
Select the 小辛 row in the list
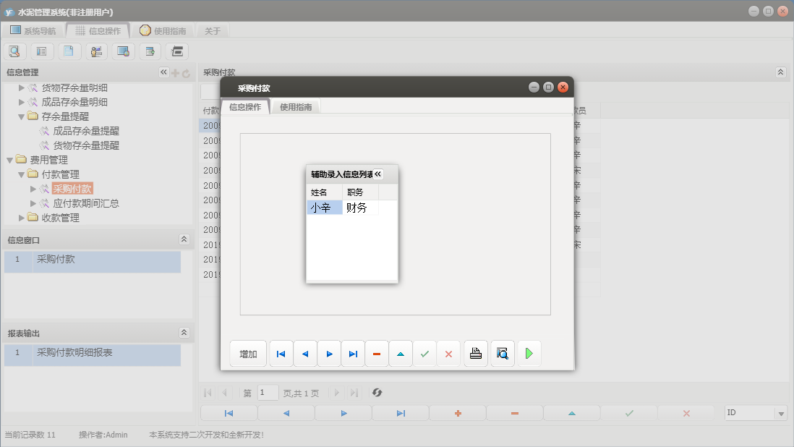[x=324, y=208]
